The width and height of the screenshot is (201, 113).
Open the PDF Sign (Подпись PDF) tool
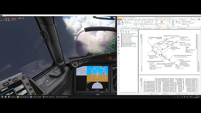point(173,23)
